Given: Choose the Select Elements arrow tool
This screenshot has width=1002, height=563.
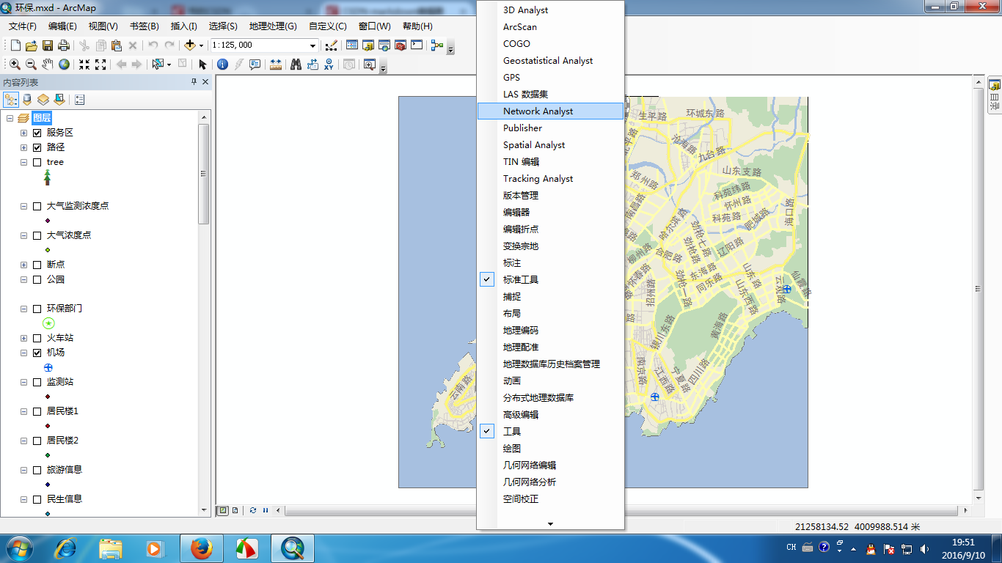Looking at the screenshot, I should [203, 65].
